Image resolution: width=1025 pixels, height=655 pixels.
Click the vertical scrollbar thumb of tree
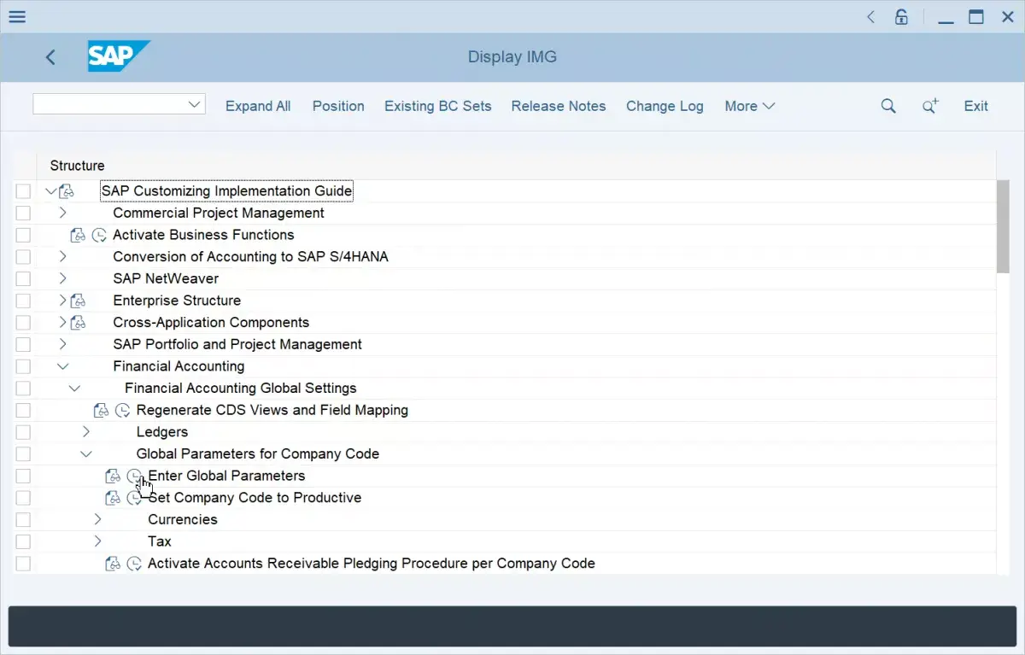(x=1003, y=226)
